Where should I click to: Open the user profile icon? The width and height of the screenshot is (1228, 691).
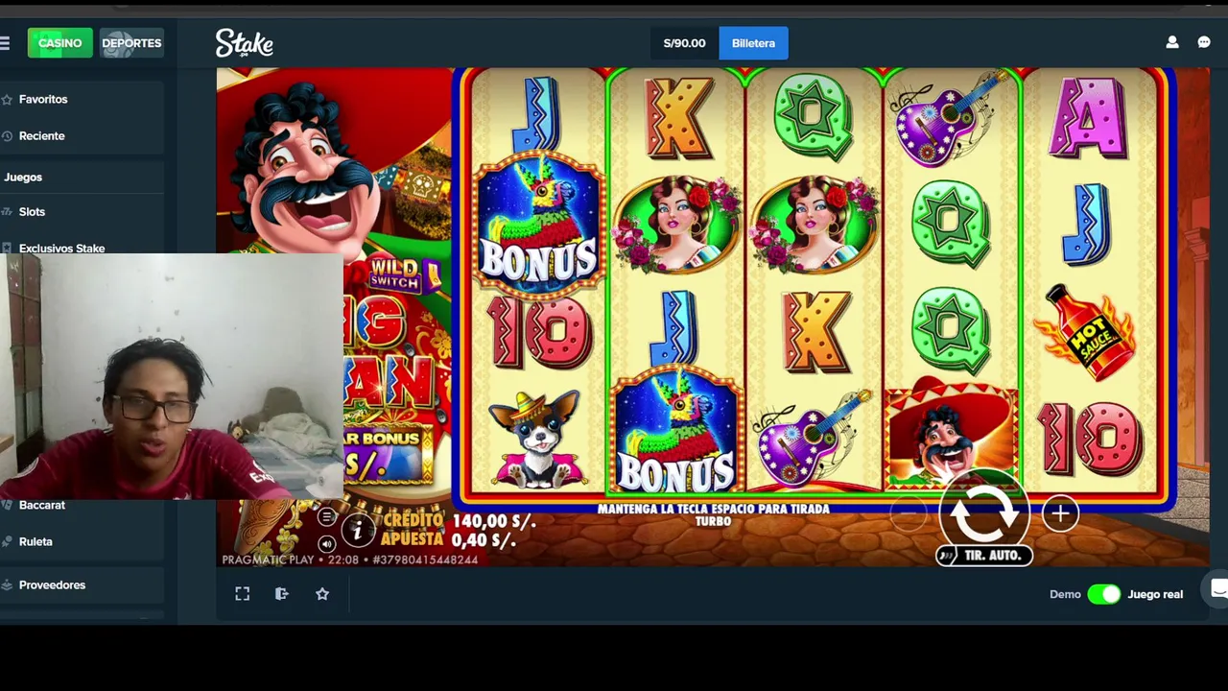coord(1171,43)
